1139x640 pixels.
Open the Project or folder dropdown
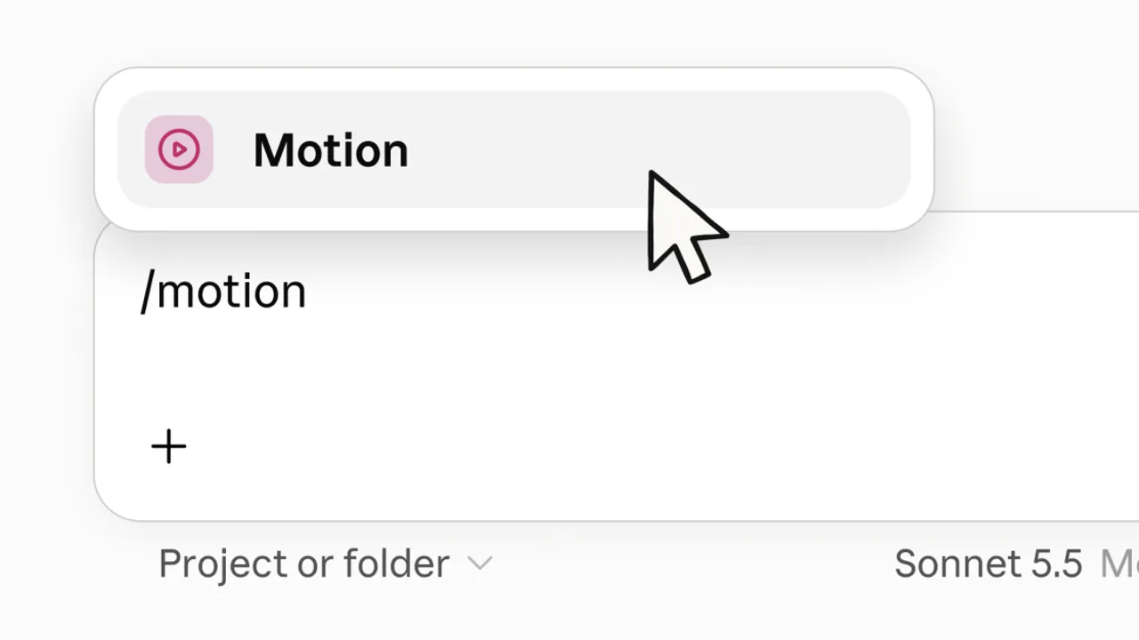click(325, 564)
